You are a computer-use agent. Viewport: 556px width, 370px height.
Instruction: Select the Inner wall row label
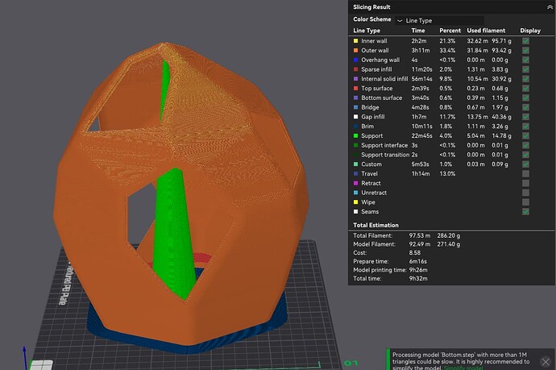click(374, 41)
